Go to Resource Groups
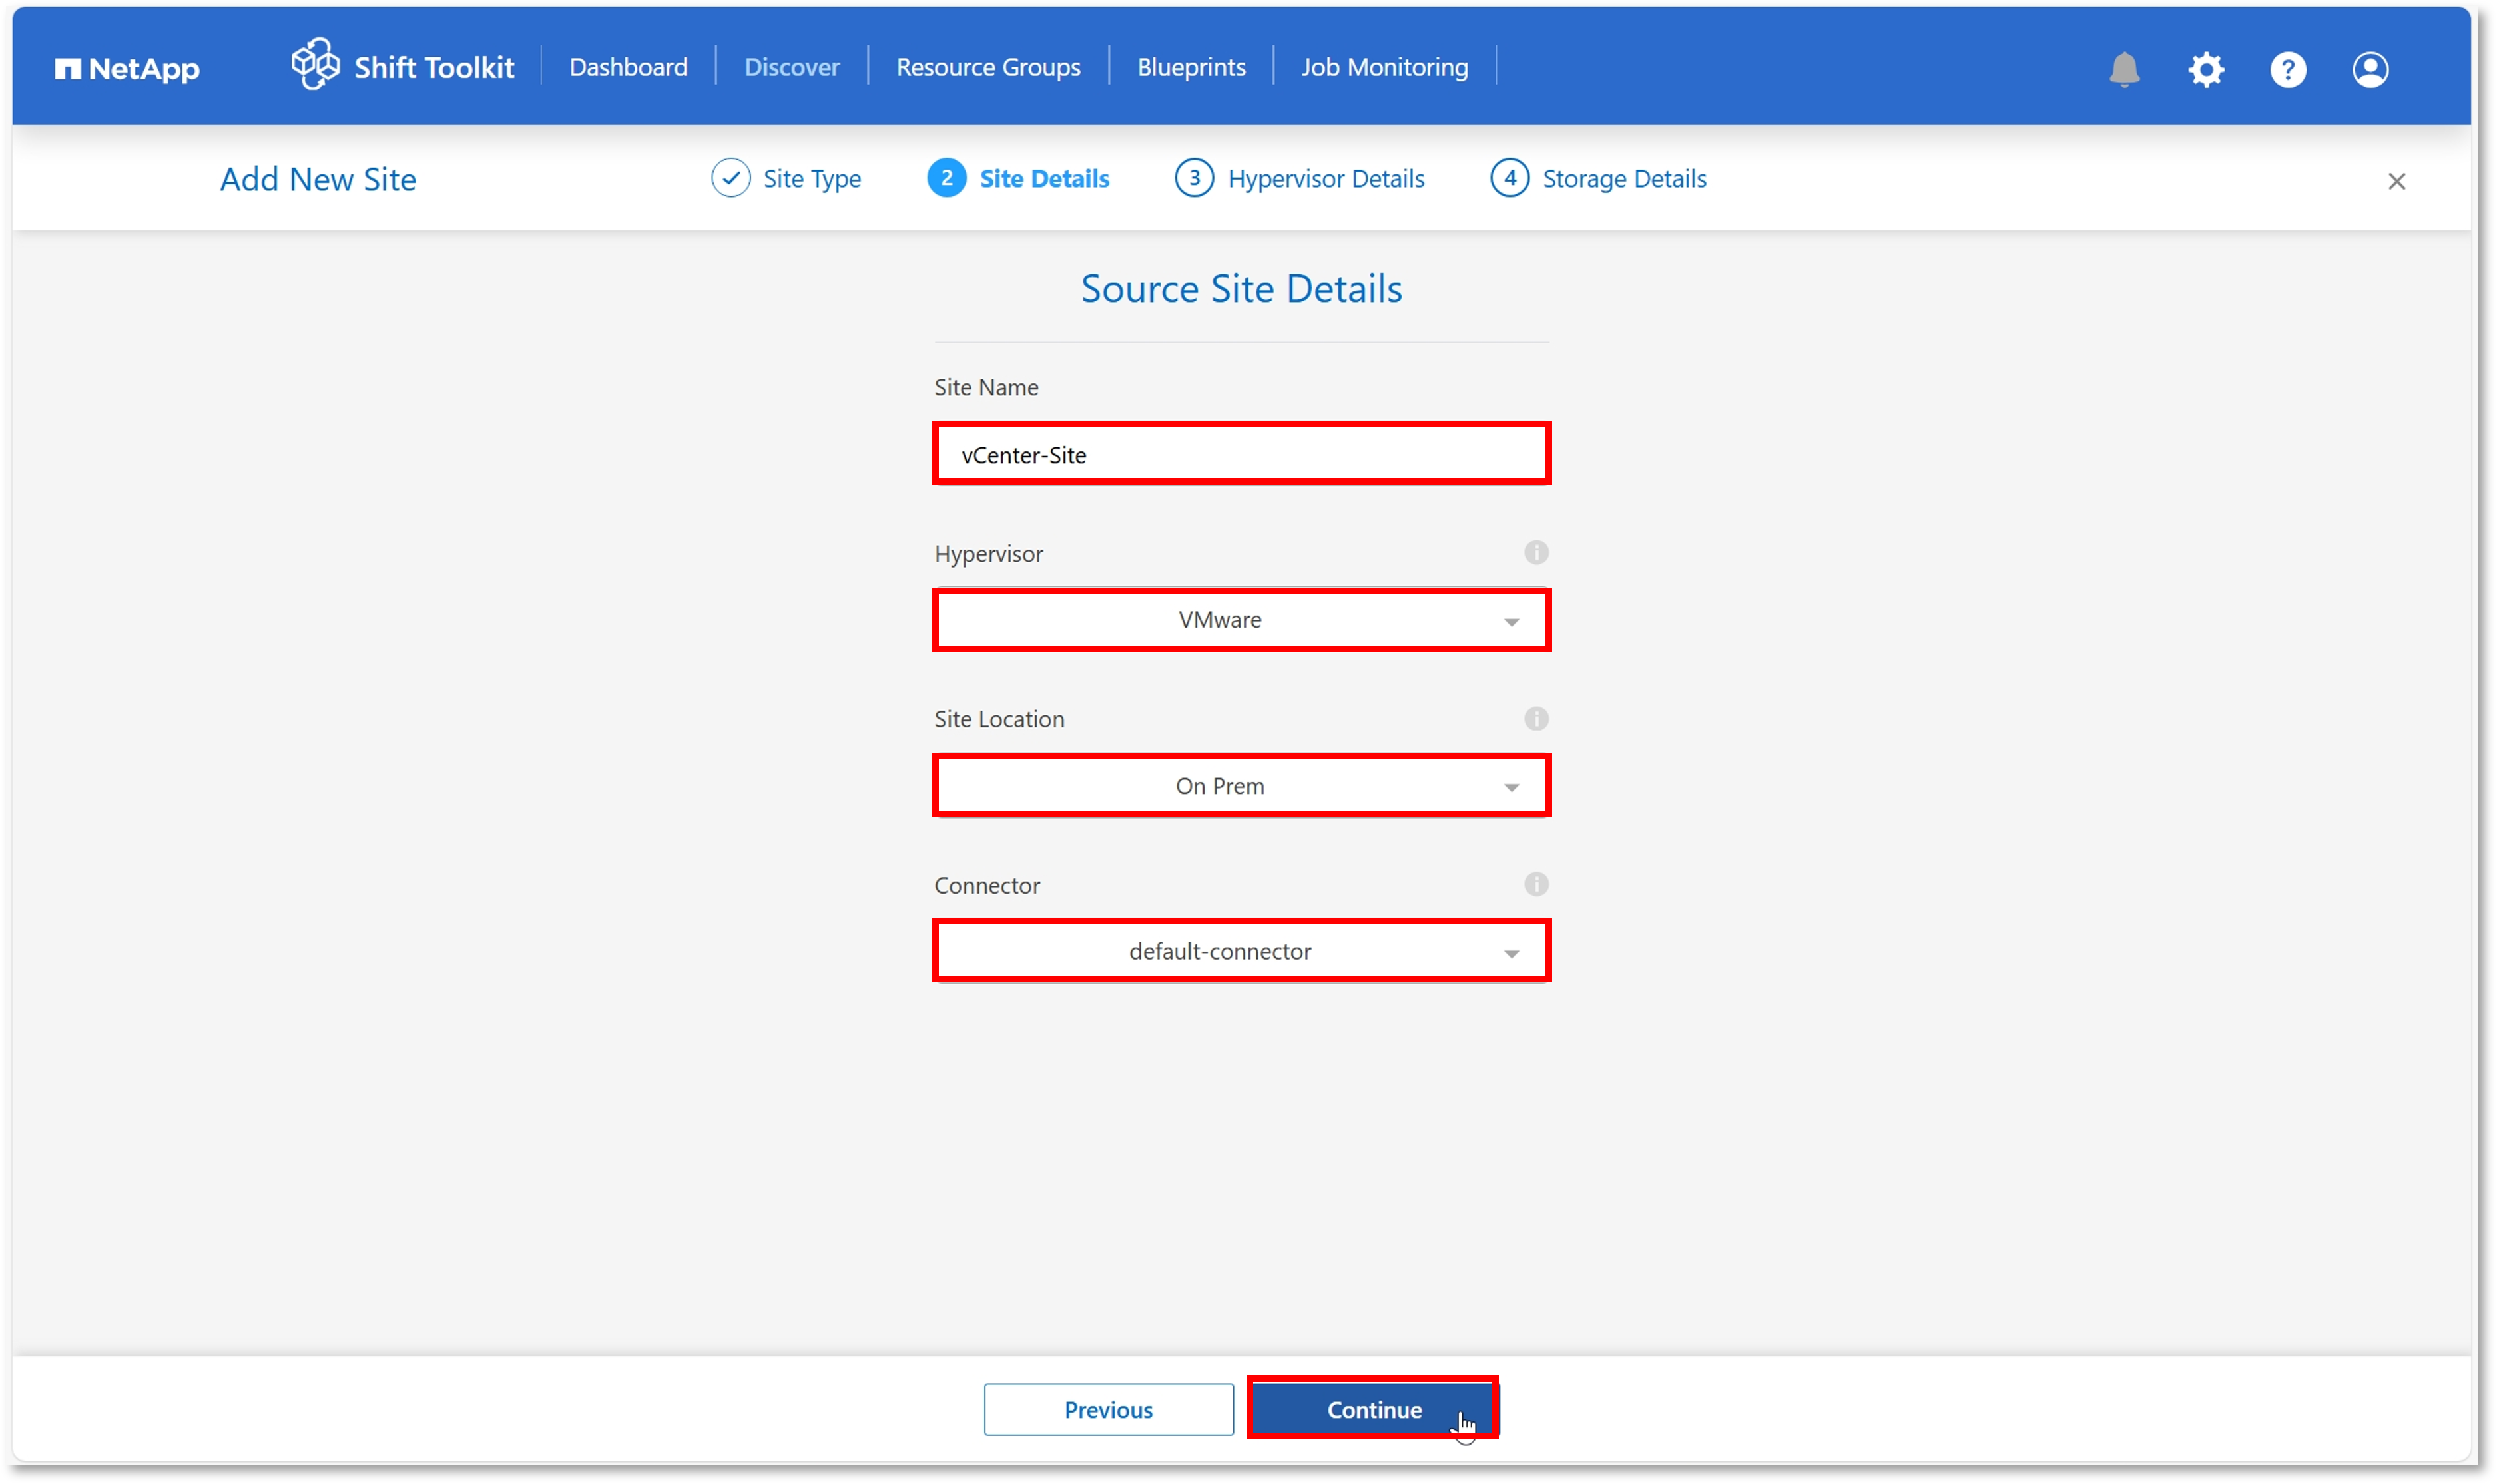This screenshot has height=1484, width=2497. tap(987, 67)
